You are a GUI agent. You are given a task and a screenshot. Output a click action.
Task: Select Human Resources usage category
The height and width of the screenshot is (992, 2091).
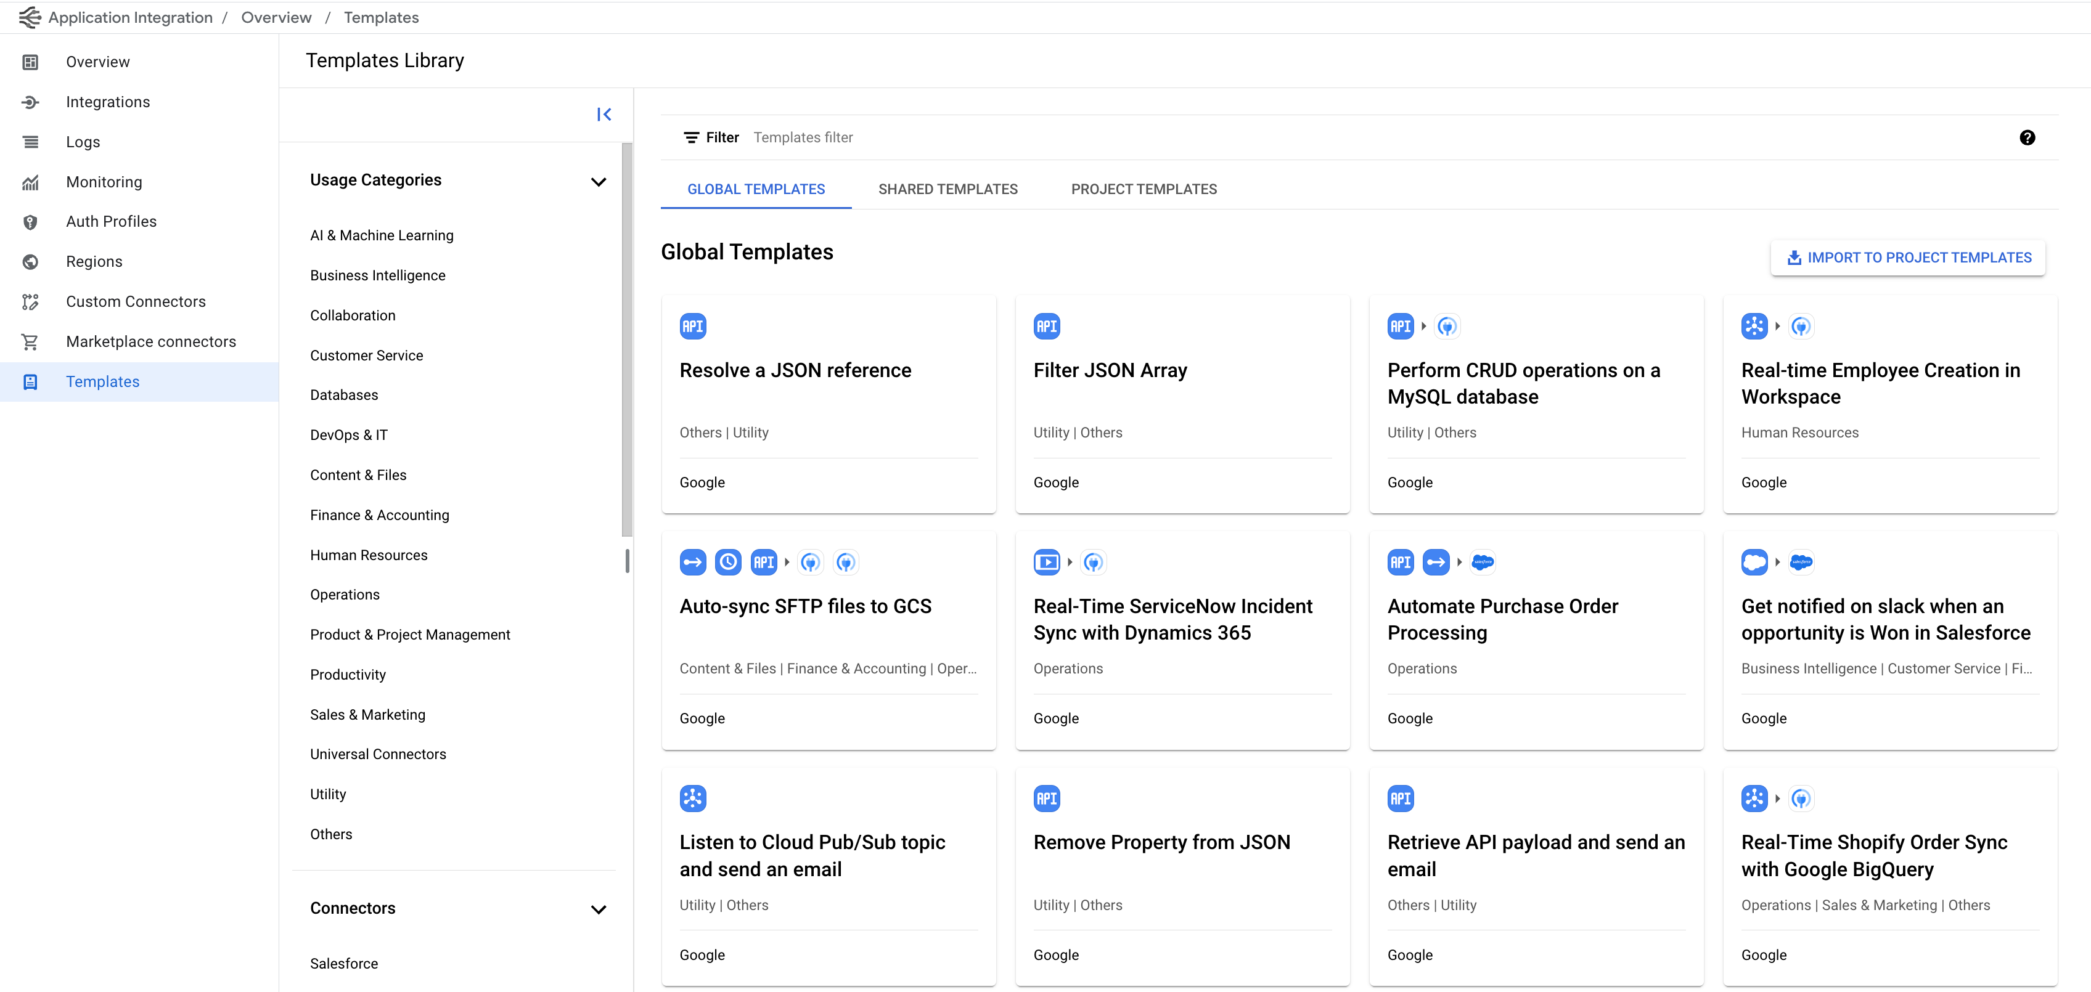point(369,555)
